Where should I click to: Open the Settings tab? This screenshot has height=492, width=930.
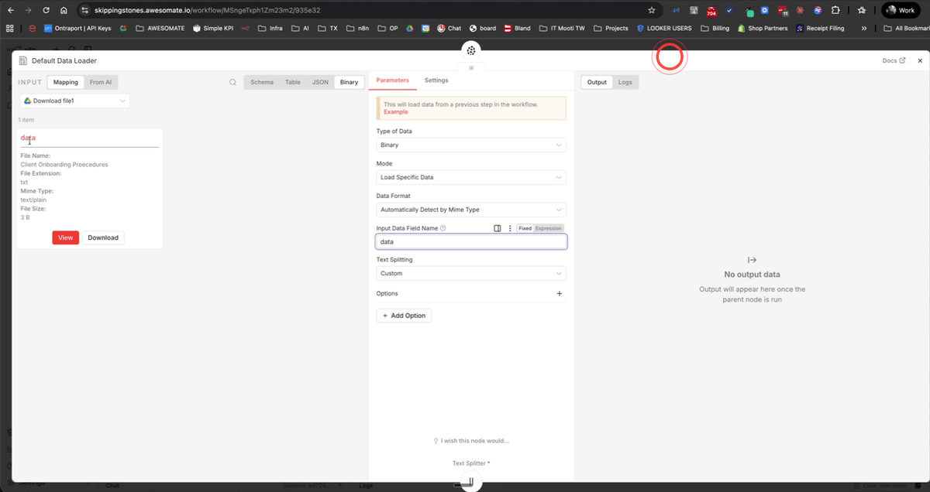(x=436, y=80)
